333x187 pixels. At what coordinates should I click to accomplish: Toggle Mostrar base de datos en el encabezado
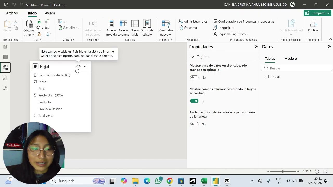(194, 77)
